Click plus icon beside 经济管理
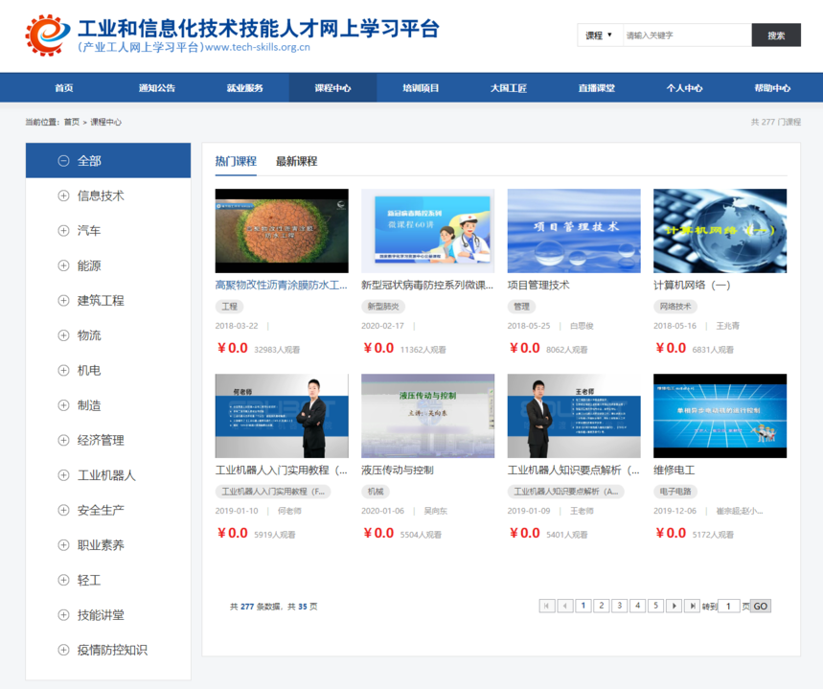The image size is (823, 689). [x=63, y=440]
